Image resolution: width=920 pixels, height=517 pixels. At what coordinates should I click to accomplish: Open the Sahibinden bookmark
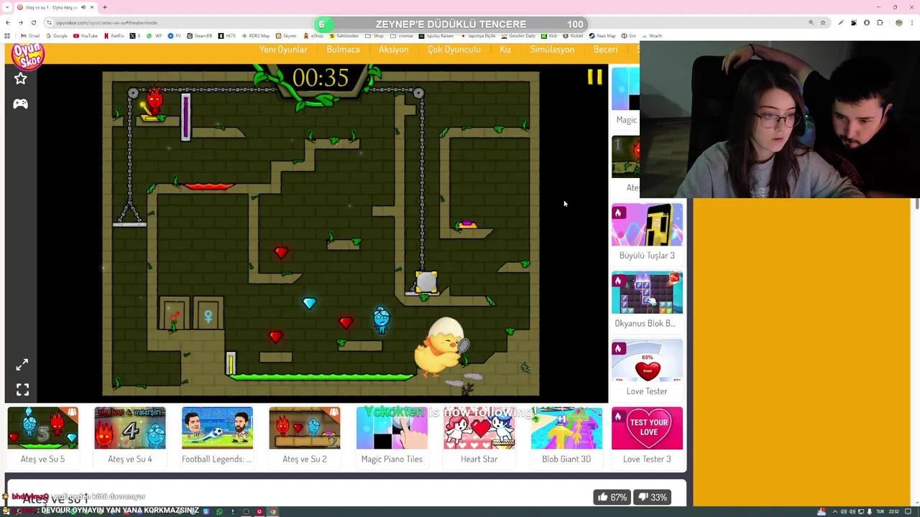(x=344, y=36)
